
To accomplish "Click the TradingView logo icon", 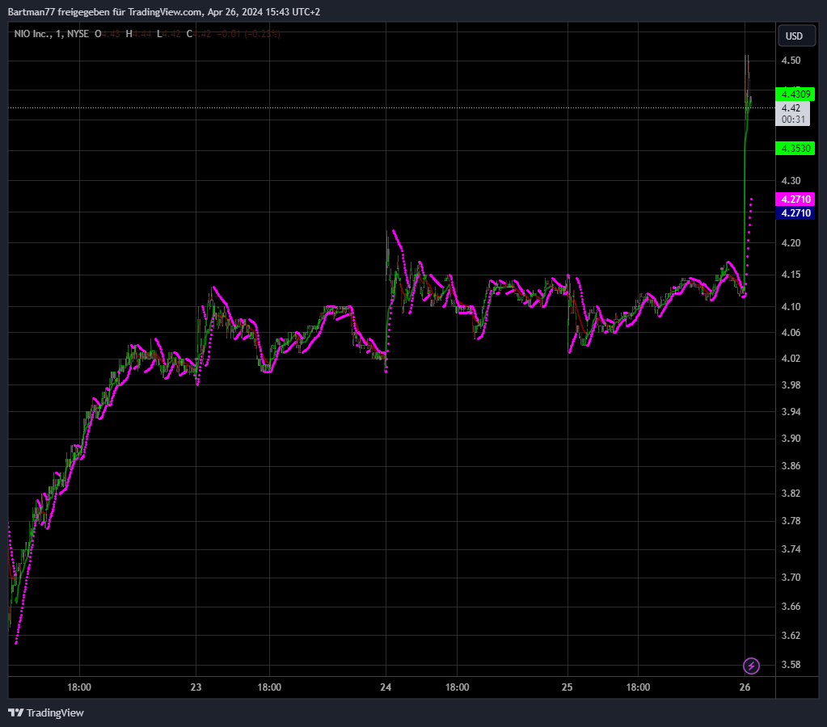I will (15, 712).
